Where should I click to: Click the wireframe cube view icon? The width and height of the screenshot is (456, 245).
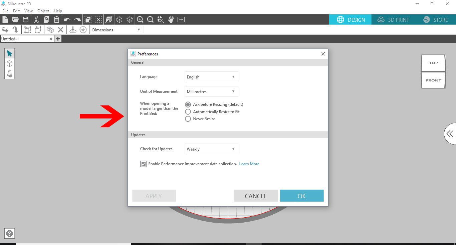(119, 19)
